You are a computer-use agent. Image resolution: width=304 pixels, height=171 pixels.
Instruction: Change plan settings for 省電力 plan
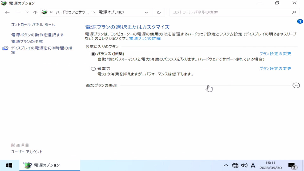[275, 68]
